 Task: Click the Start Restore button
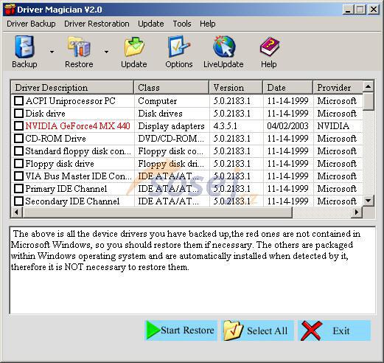tap(181, 331)
